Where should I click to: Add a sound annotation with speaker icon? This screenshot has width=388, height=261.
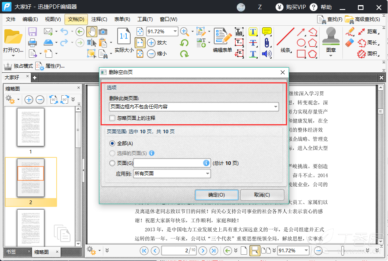point(266,54)
